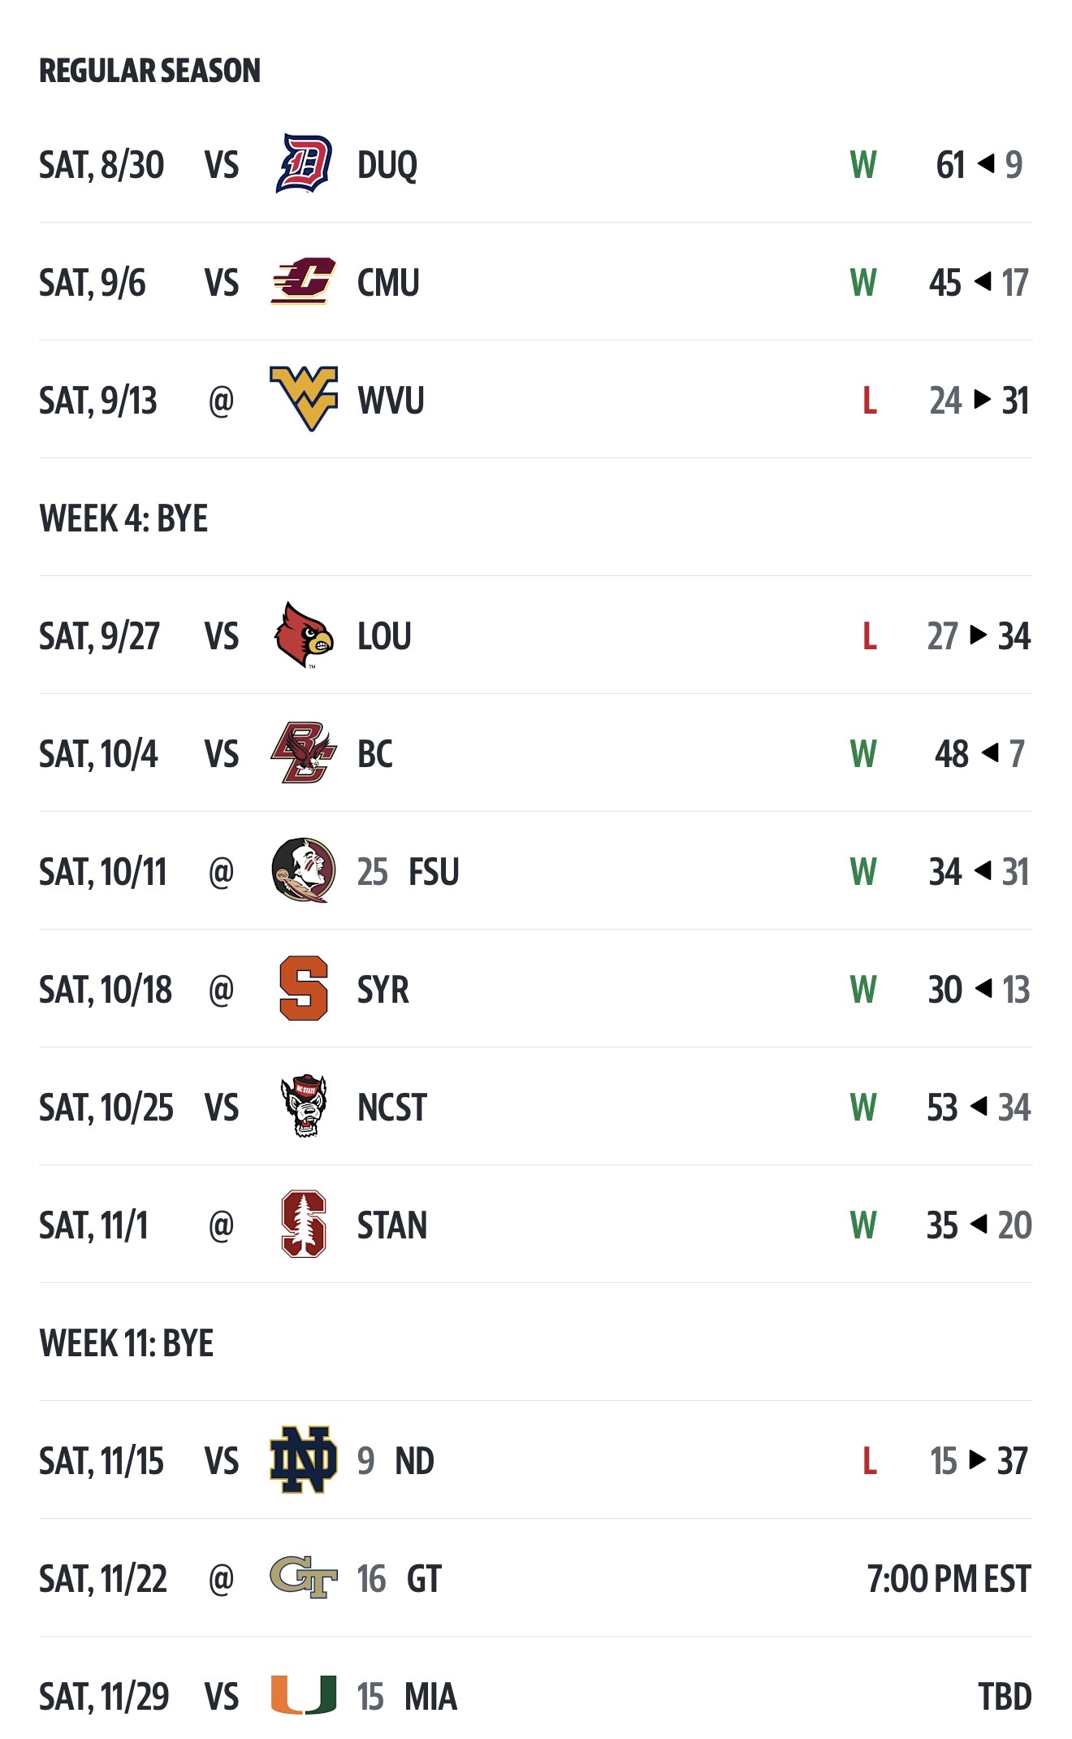Tap the NC State wolf logo
The width and height of the screenshot is (1072, 1739).
click(304, 1107)
